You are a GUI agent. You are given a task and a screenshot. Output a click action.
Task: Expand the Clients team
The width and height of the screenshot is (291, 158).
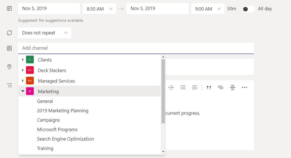(23, 60)
